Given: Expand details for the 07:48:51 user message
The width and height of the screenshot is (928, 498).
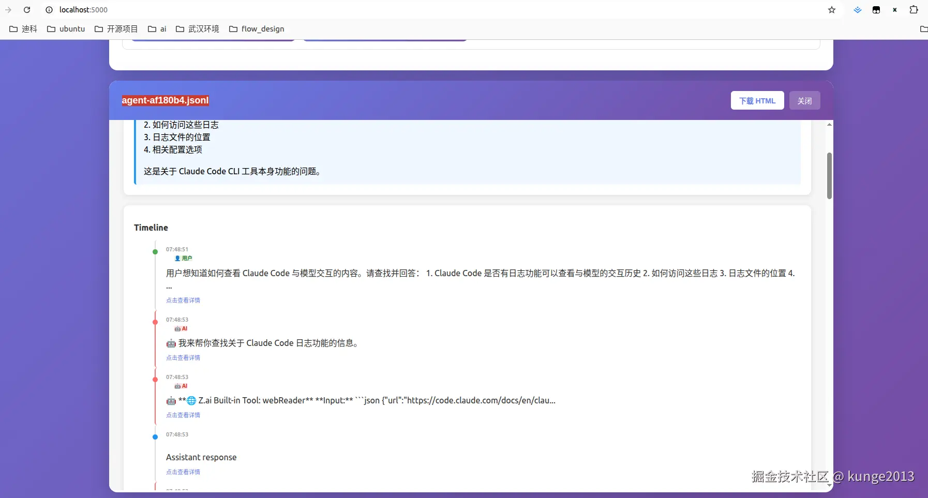Looking at the screenshot, I should [x=183, y=300].
